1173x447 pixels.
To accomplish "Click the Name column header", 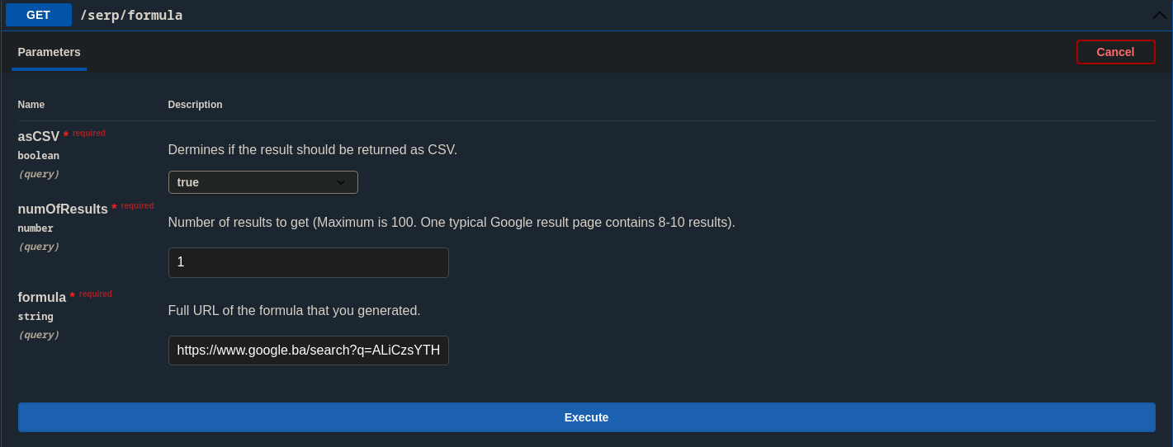I will [x=31, y=105].
